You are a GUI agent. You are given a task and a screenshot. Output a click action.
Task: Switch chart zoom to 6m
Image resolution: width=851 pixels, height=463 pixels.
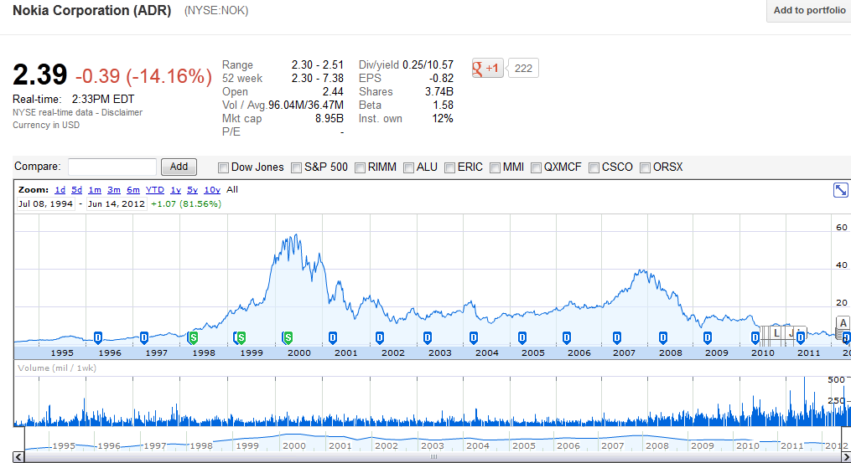click(133, 190)
